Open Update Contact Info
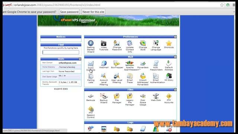The width and height of the screenshot is (238, 134). [x=130, y=46]
